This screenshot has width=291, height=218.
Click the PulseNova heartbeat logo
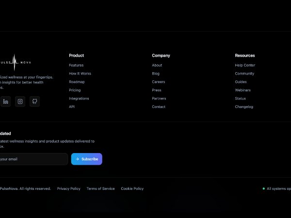coord(14,62)
